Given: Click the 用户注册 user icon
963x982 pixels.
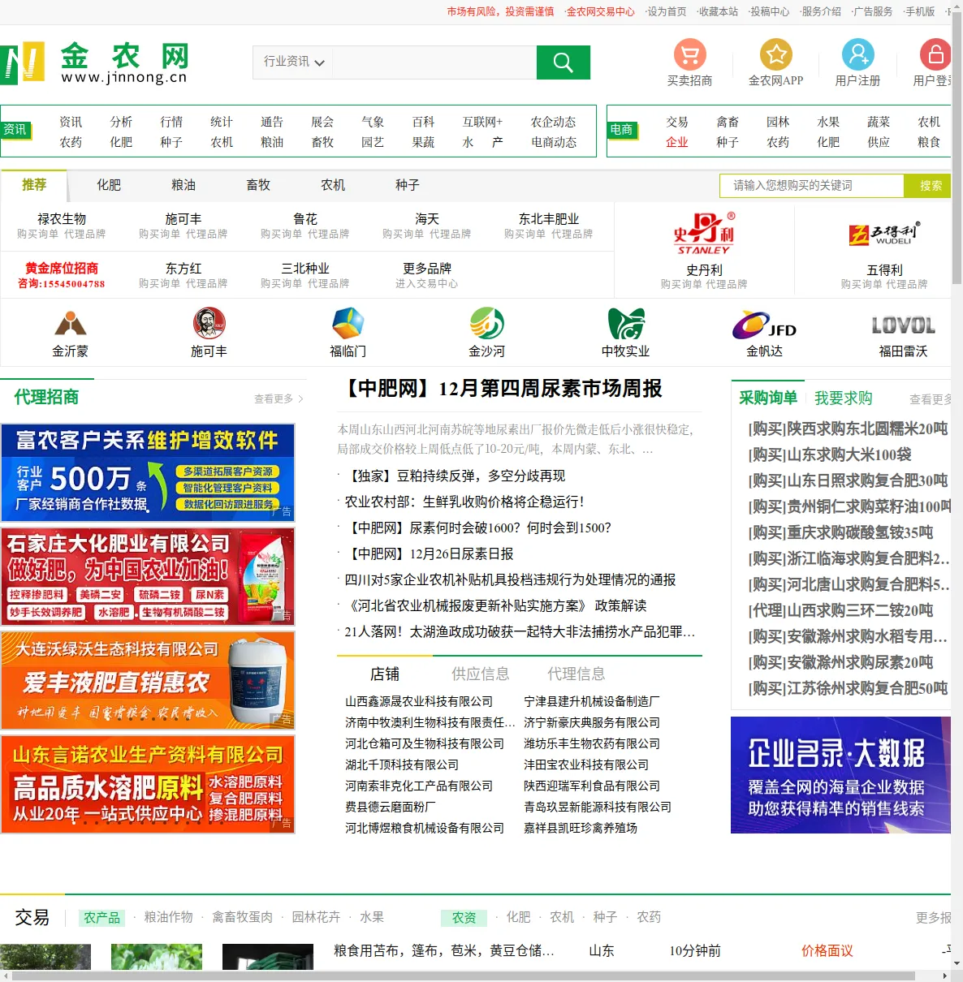Looking at the screenshot, I should (x=857, y=54).
